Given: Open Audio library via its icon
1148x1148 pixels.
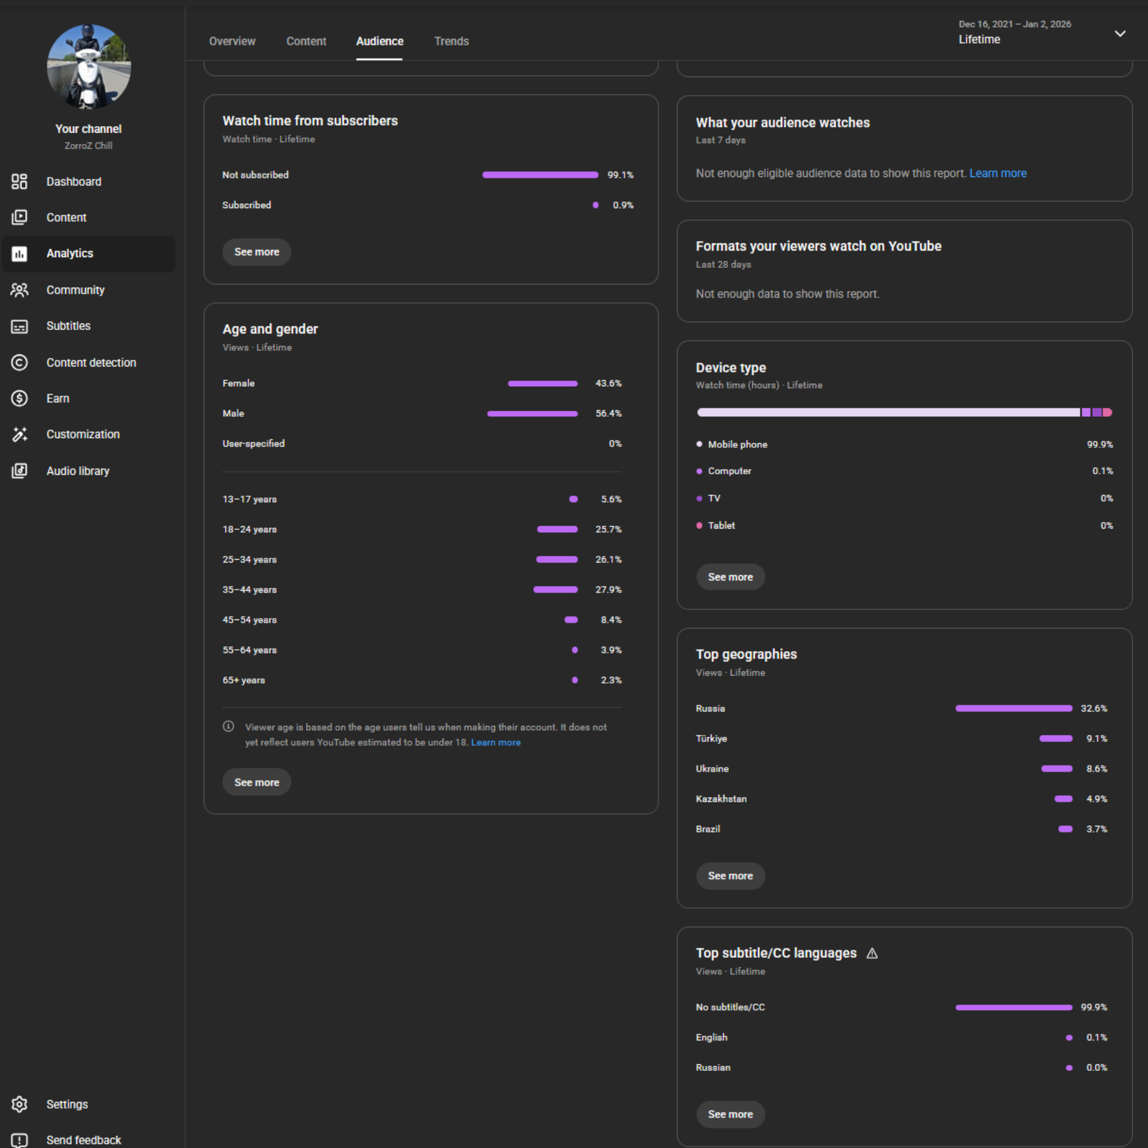Looking at the screenshot, I should point(19,471).
